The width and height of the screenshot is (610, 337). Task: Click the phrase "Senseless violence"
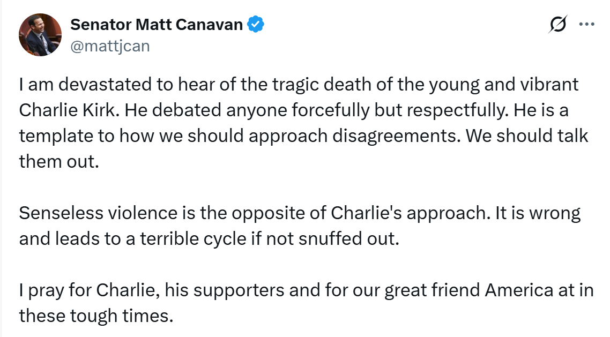(x=98, y=213)
